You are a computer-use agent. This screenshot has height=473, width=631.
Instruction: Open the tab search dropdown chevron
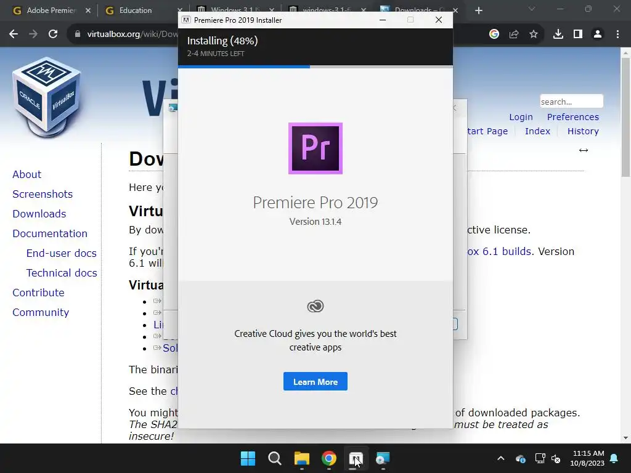click(x=532, y=9)
